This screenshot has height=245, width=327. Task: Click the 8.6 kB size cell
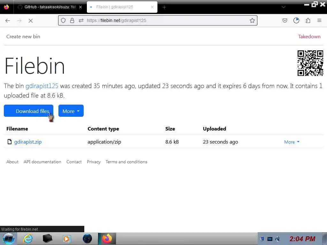pyautogui.click(x=172, y=142)
